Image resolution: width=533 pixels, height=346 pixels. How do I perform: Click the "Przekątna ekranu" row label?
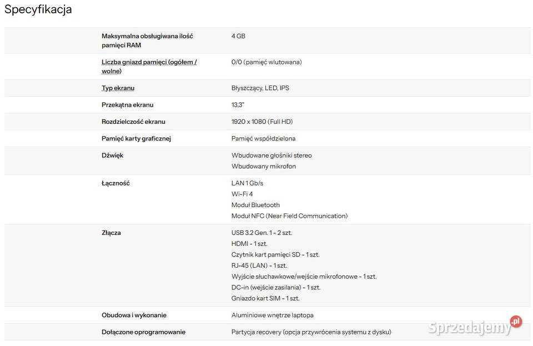(x=127, y=104)
